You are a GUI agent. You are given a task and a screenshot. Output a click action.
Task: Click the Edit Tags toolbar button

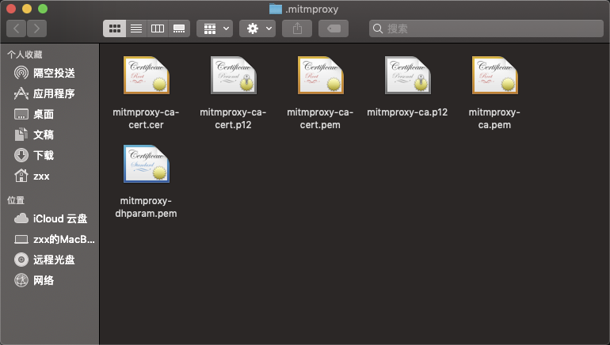pyautogui.click(x=334, y=28)
